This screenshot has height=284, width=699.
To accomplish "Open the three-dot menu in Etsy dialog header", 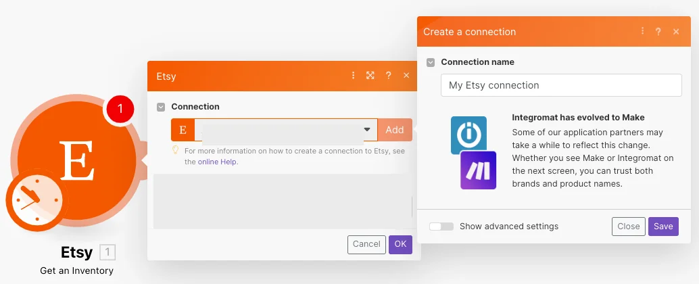I will (x=353, y=75).
